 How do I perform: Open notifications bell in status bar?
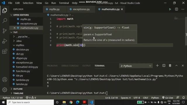[x=183, y=98]
